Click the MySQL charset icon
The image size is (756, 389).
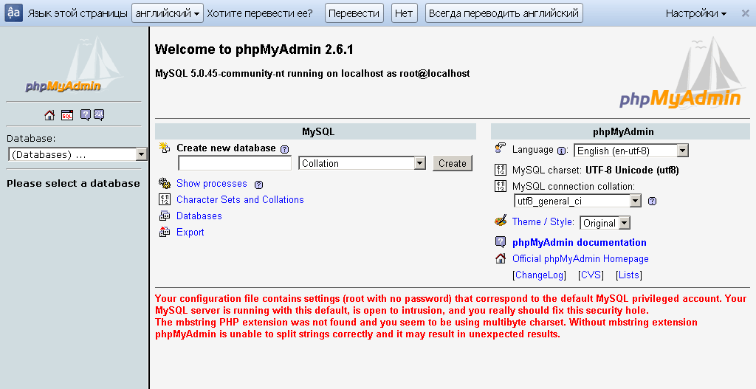[501, 170]
